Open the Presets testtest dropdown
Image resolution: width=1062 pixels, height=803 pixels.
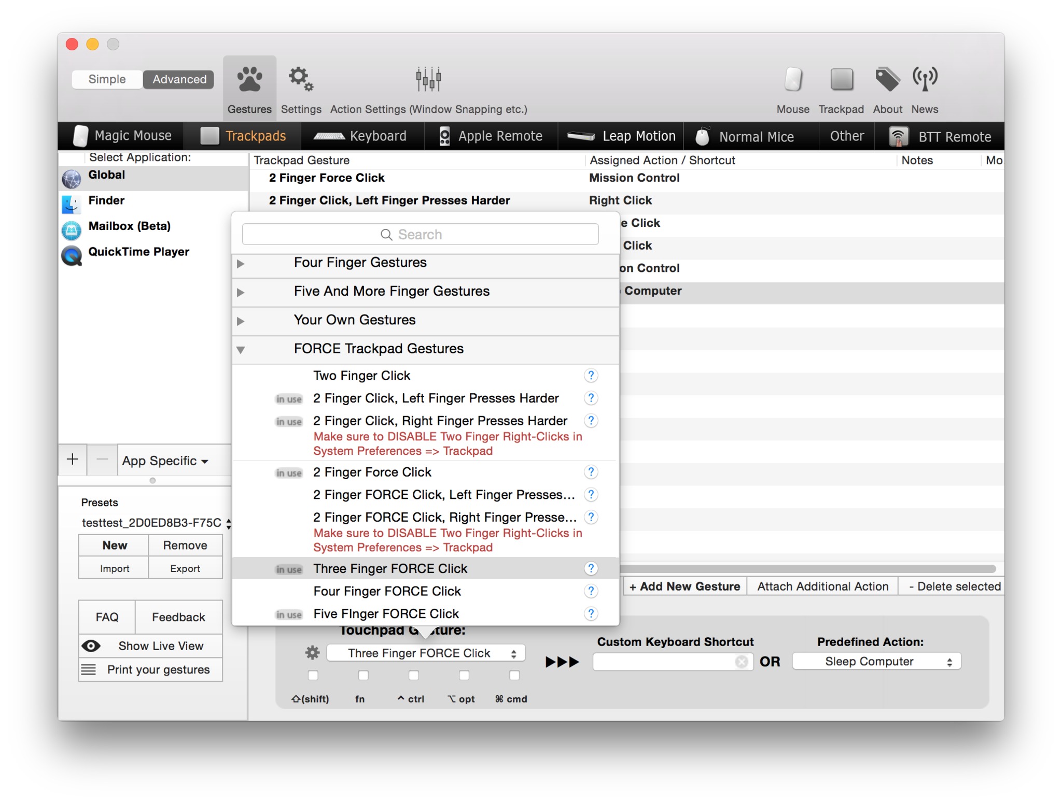point(156,523)
